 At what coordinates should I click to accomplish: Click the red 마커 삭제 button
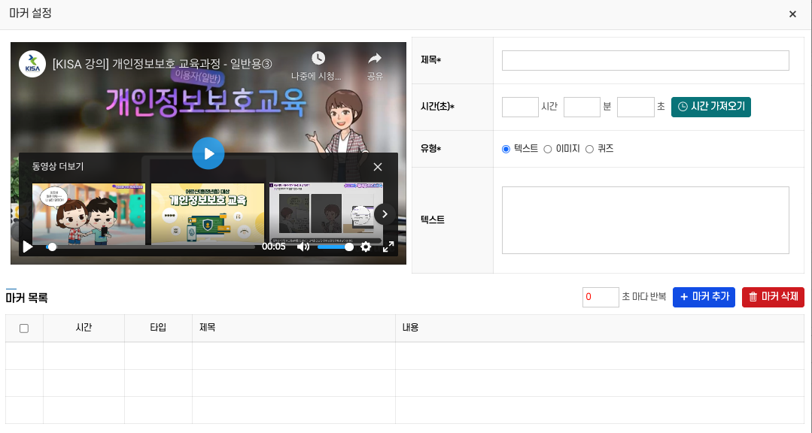click(x=773, y=297)
